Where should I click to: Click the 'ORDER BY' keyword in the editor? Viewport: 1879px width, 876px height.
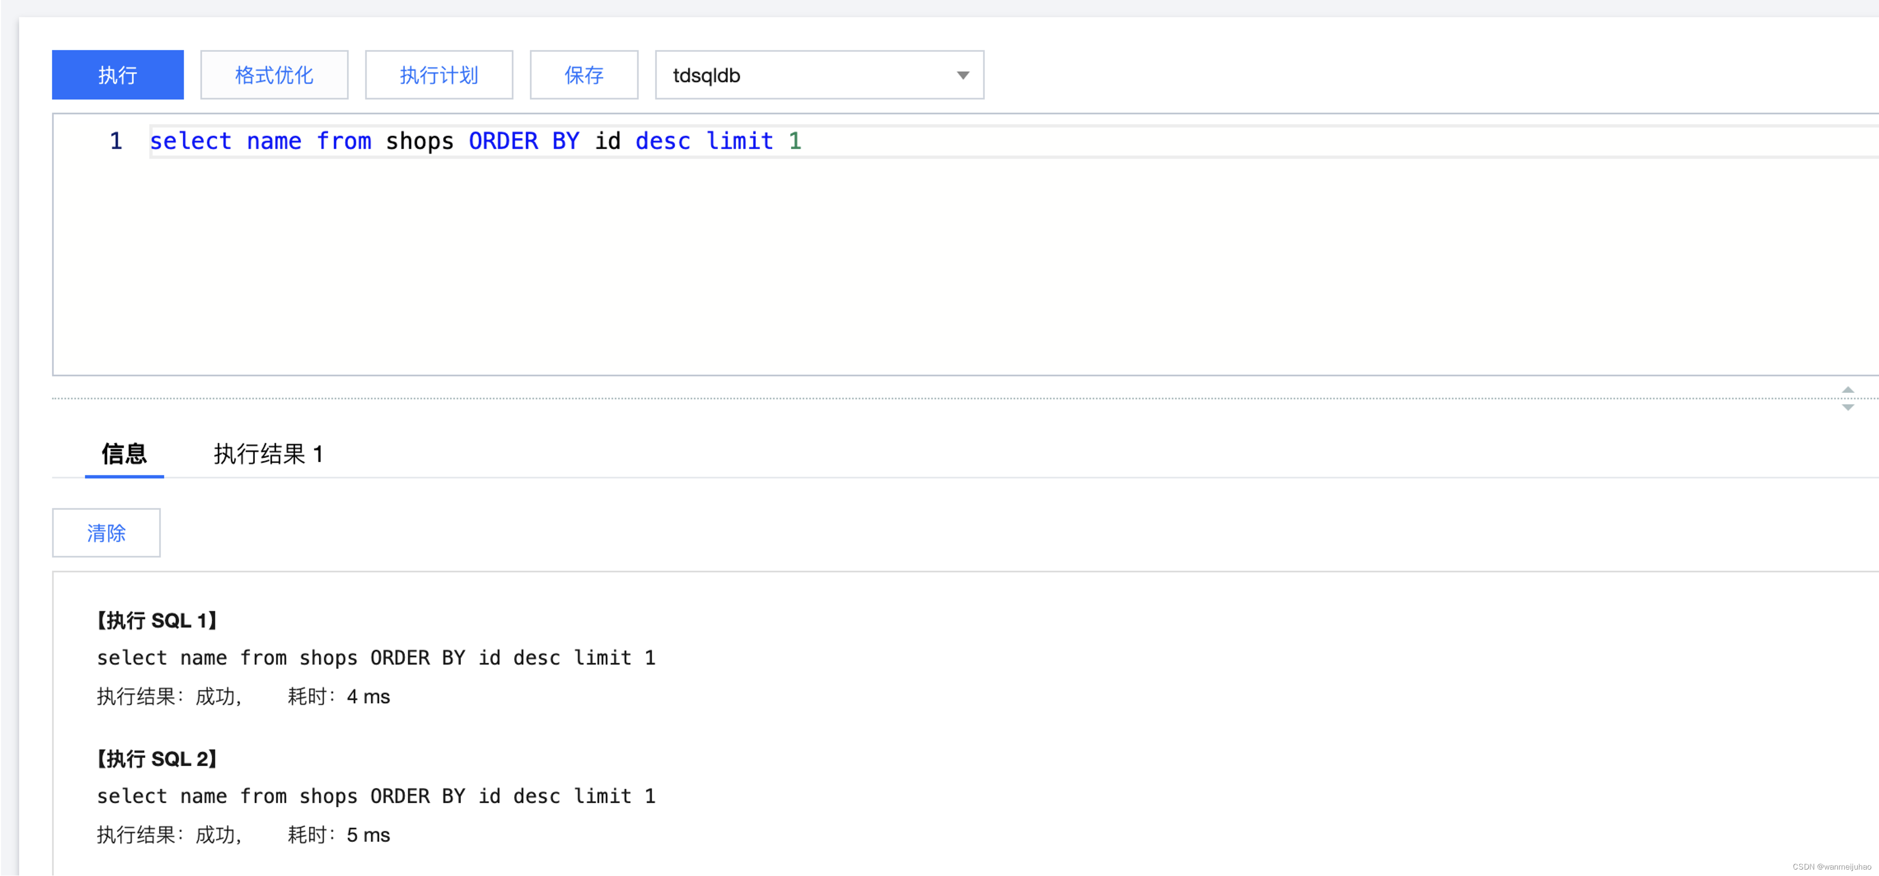point(524,141)
